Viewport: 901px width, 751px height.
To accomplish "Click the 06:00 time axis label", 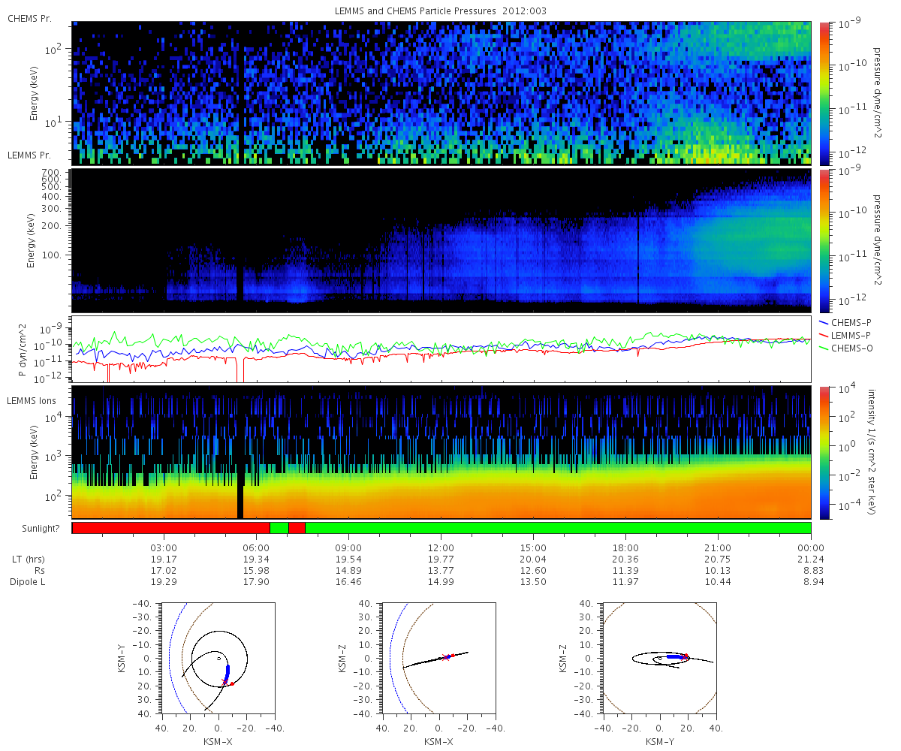I will coord(256,547).
